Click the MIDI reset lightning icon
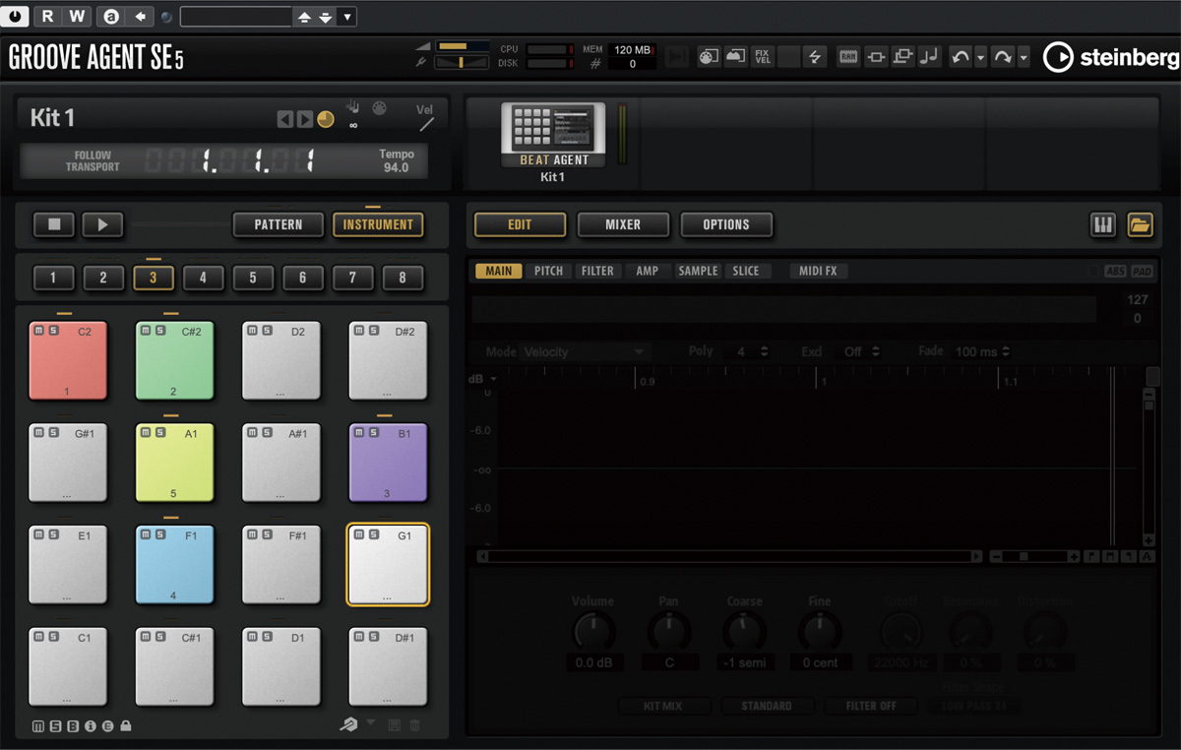Viewport: 1181px width, 750px height. coord(815,57)
